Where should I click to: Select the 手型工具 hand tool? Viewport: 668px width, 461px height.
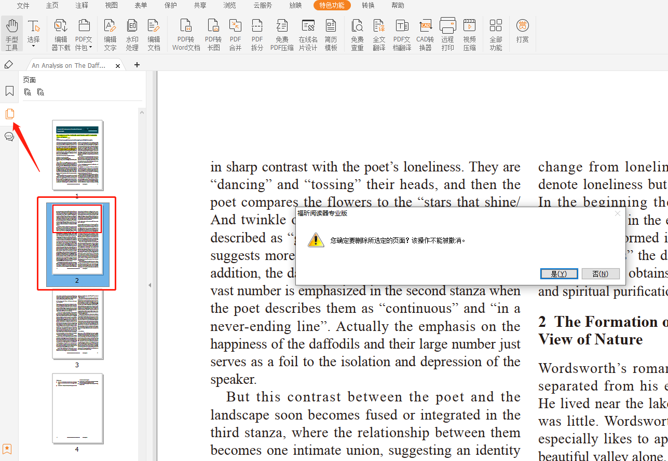click(11, 34)
